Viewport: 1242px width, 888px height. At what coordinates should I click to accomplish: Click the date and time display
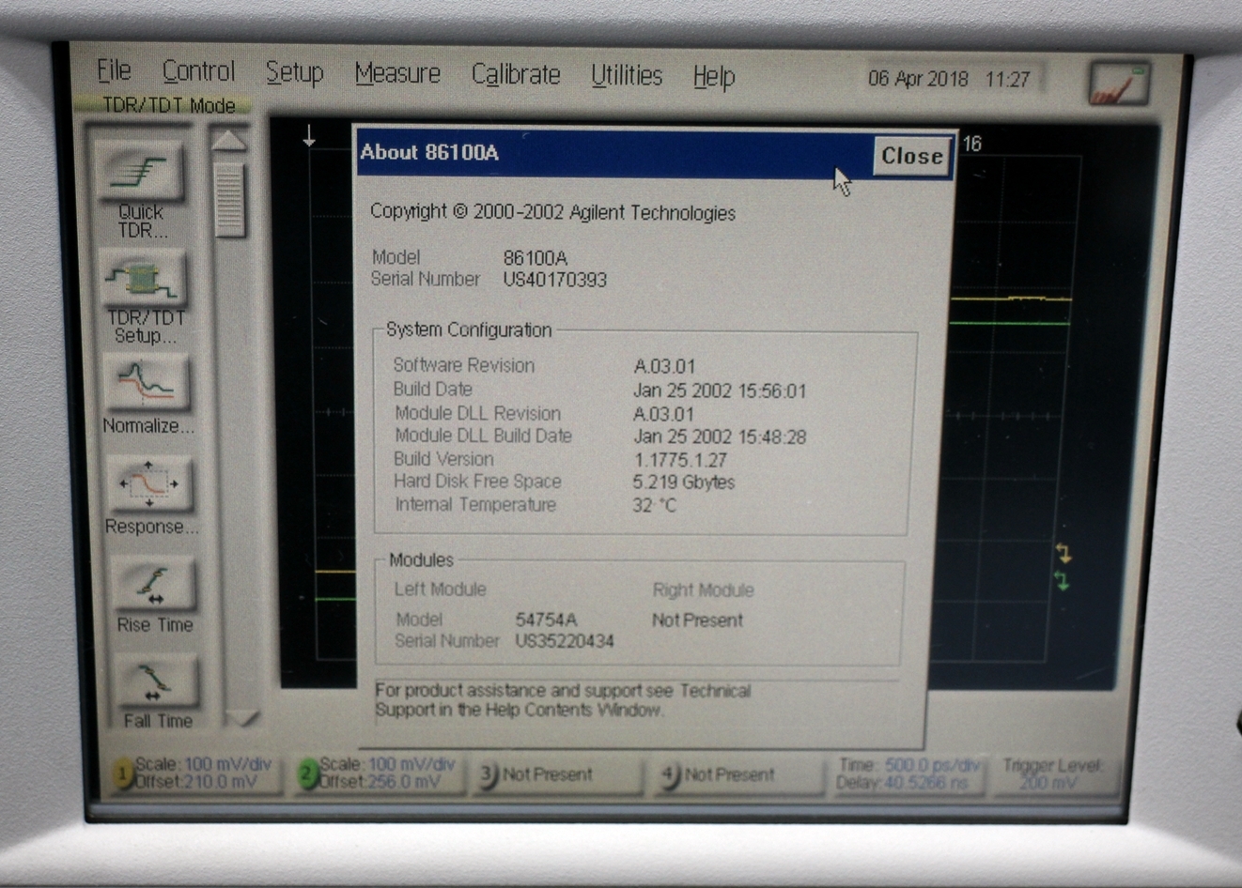(949, 80)
